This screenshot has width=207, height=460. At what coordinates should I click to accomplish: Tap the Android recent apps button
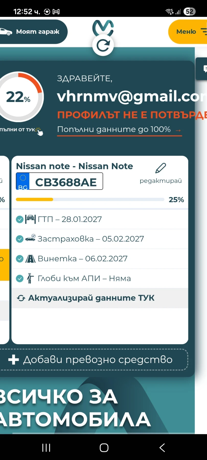click(x=46, y=448)
